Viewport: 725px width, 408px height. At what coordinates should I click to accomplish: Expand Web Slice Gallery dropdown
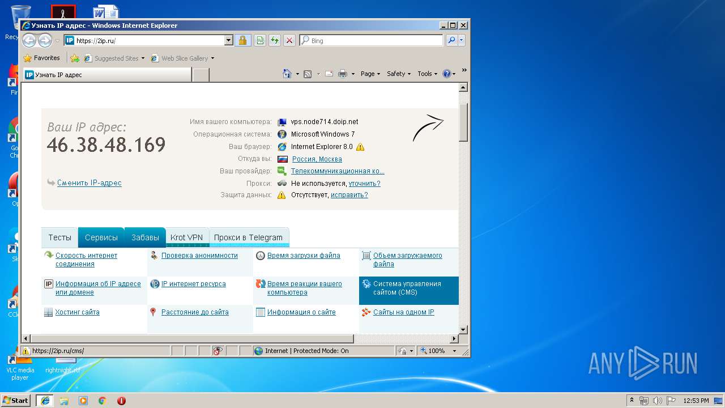click(x=213, y=58)
